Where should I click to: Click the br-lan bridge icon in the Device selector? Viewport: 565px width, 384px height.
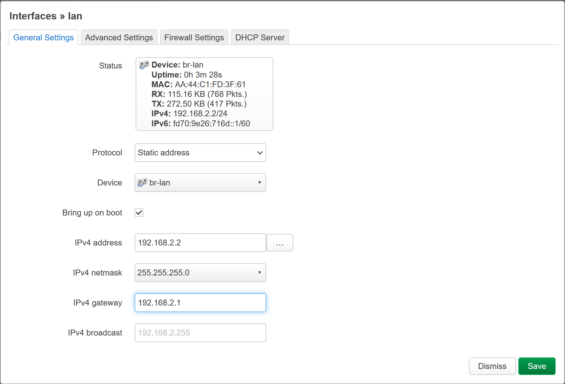[x=143, y=183]
